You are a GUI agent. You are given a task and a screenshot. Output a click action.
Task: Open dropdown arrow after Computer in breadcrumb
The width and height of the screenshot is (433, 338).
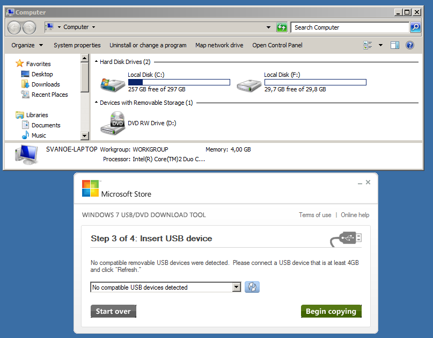93,27
